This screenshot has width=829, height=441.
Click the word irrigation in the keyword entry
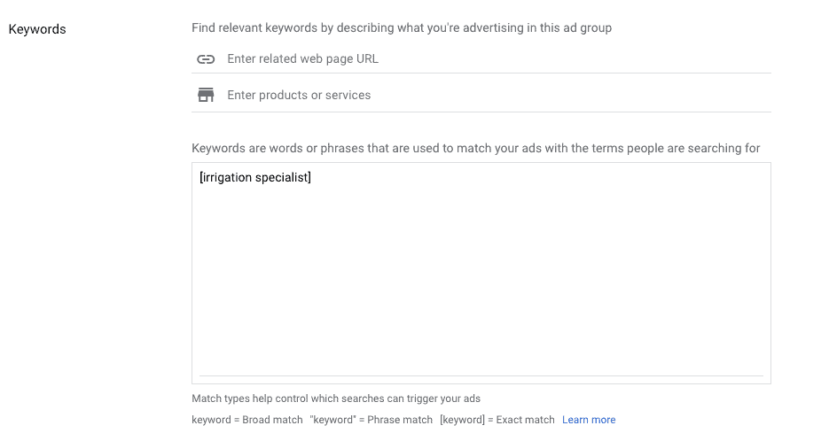(227, 177)
